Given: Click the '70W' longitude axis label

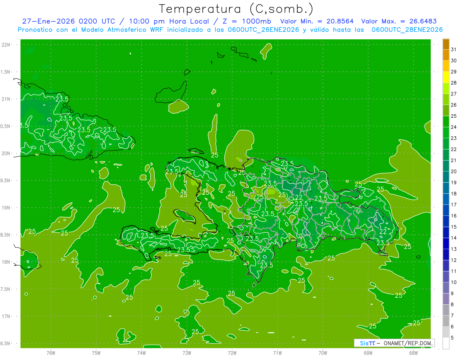Looking at the screenshot, I should 323,353.
